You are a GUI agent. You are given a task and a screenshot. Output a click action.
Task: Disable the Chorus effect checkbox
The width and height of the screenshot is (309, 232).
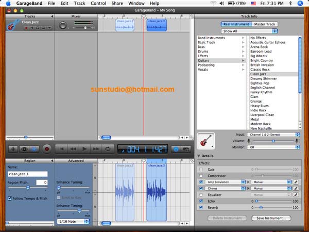pyautogui.click(x=201, y=188)
